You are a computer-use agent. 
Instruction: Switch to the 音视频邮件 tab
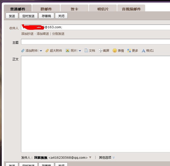(x=131, y=8)
